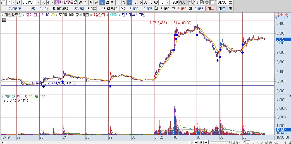Switch to daily 일 chart period
This screenshot has height=144, width=291.
pyautogui.click(x=80, y=3)
